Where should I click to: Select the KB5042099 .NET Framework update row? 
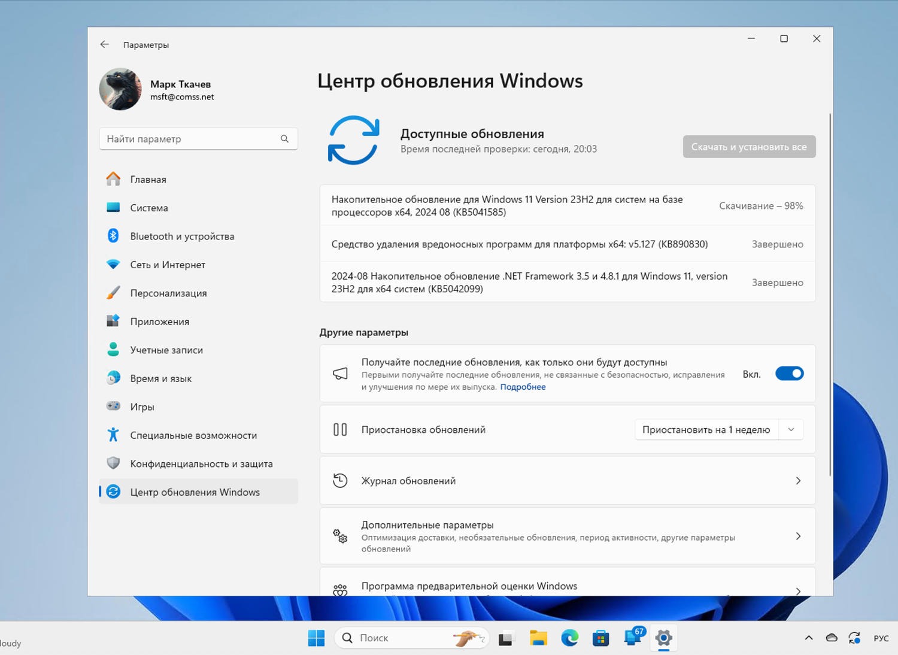click(x=568, y=283)
